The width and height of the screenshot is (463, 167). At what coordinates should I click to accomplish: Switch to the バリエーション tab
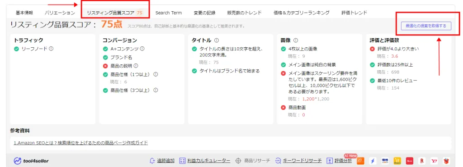coord(60,13)
